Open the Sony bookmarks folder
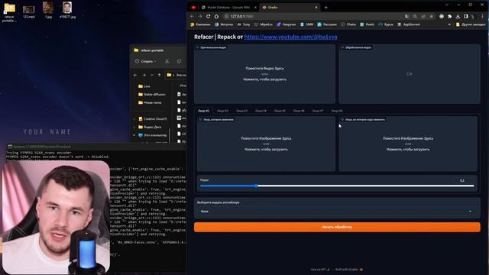Viewport: 489px width, 275px height. (x=244, y=24)
